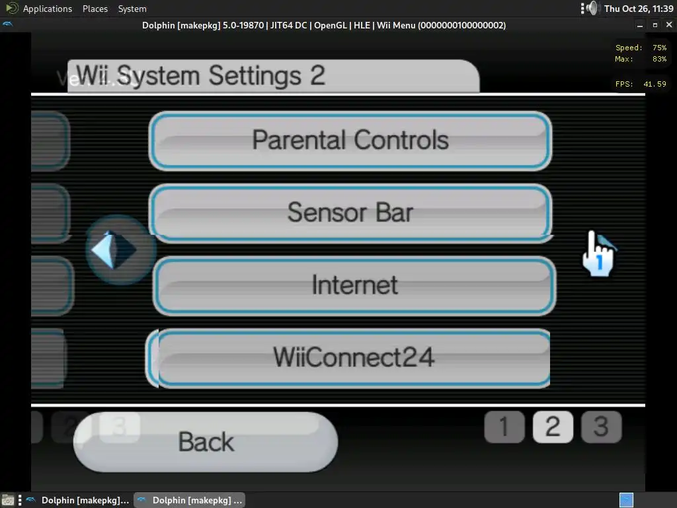Image resolution: width=677 pixels, height=508 pixels.
Task: Select the active Dolphin [makepkg] taskbar entry
Action: [x=190, y=500]
